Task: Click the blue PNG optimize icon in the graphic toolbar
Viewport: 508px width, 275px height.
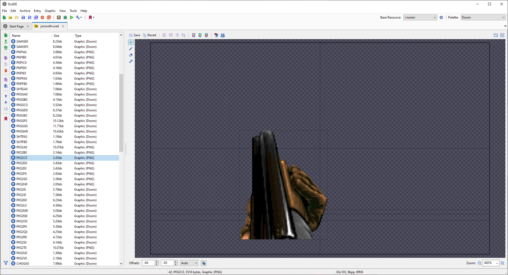Action: click(x=223, y=35)
